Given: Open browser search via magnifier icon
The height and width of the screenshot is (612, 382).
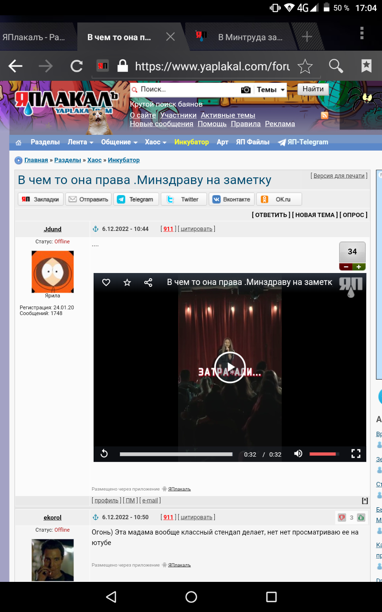Looking at the screenshot, I should coord(336,66).
